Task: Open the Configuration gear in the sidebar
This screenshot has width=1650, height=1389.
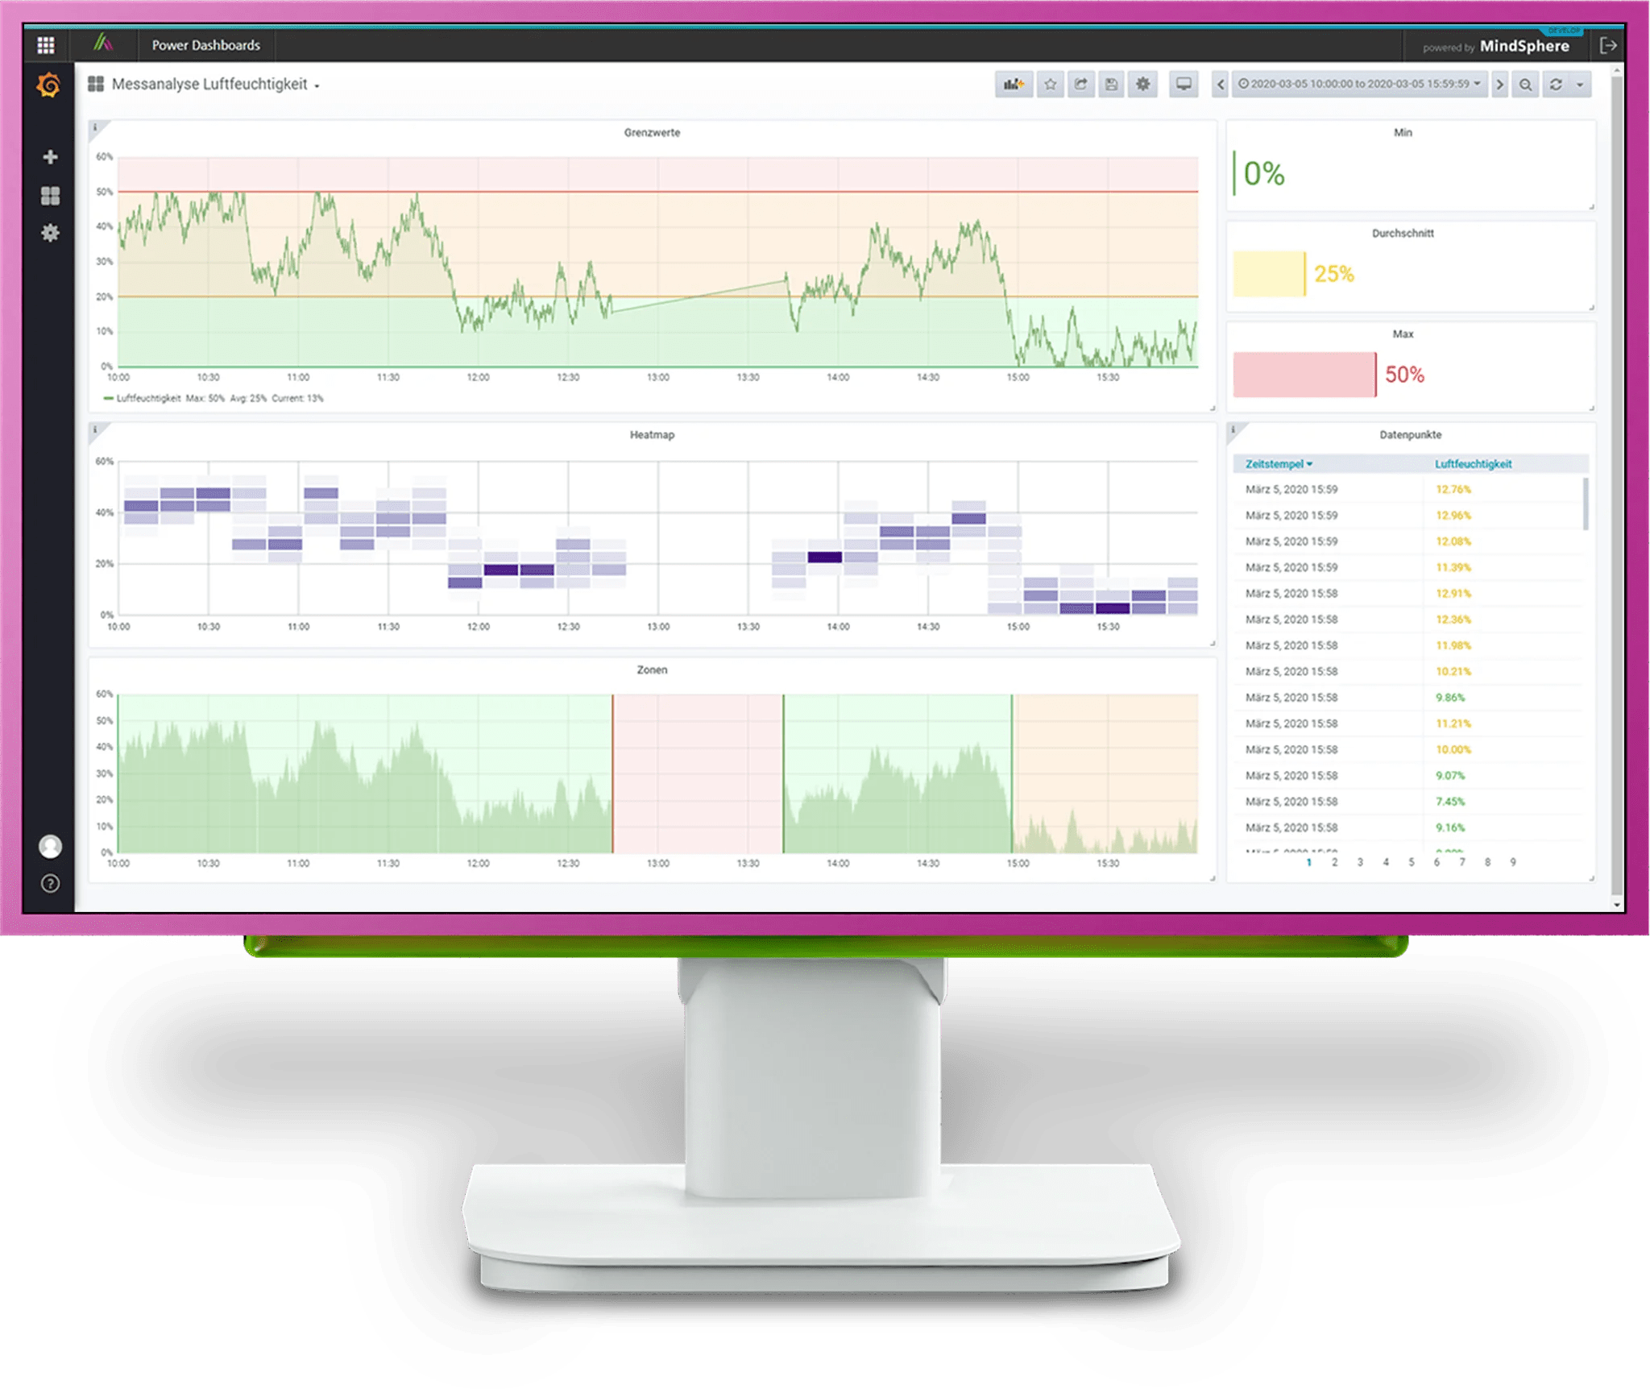Action: [49, 233]
